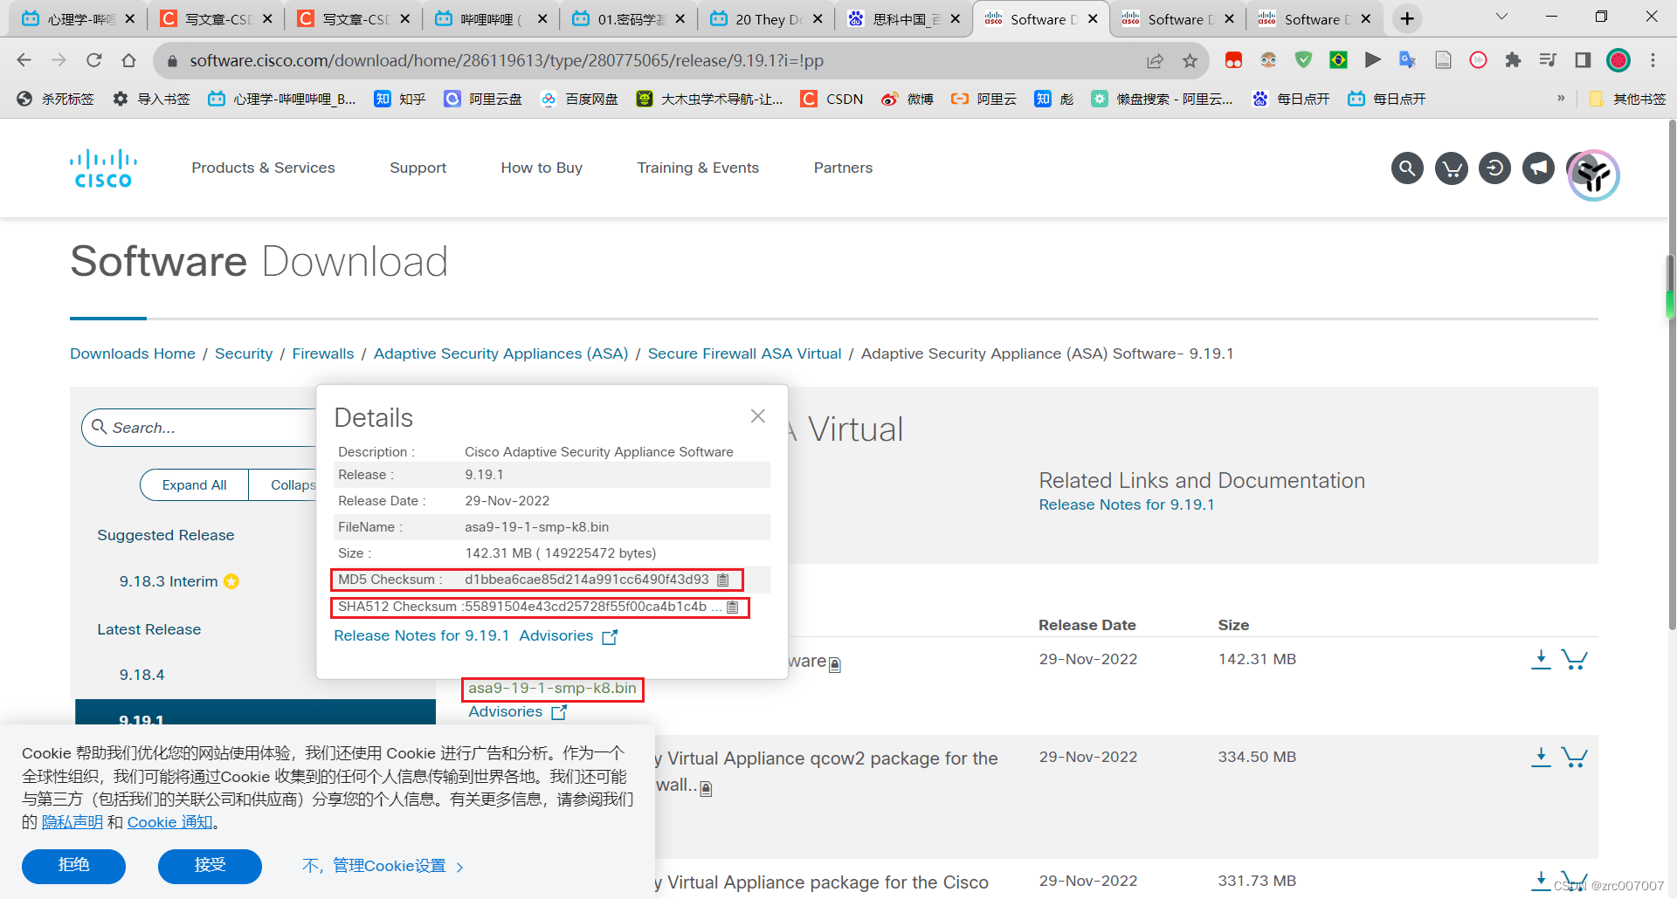Open the feedback megaphone icon

coord(1538,168)
